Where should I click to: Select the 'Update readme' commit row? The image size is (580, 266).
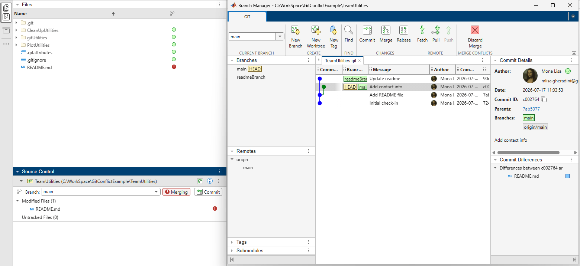click(x=403, y=79)
